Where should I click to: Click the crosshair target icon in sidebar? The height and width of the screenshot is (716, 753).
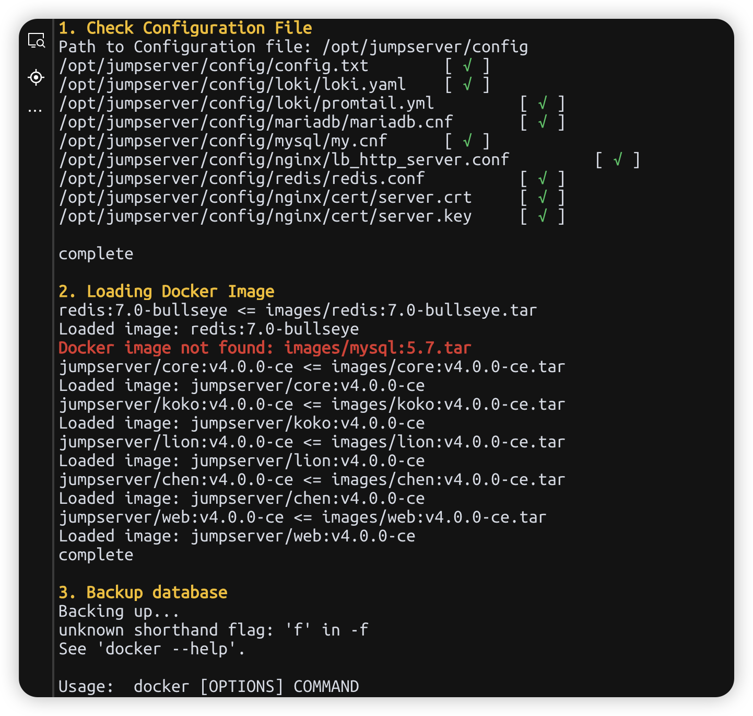point(36,77)
